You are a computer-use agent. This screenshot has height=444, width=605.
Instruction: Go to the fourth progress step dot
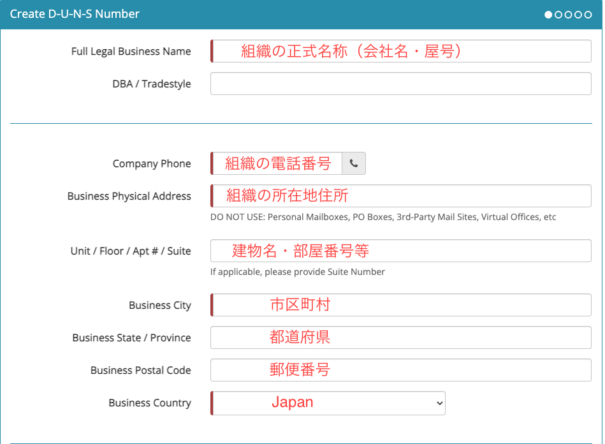578,15
